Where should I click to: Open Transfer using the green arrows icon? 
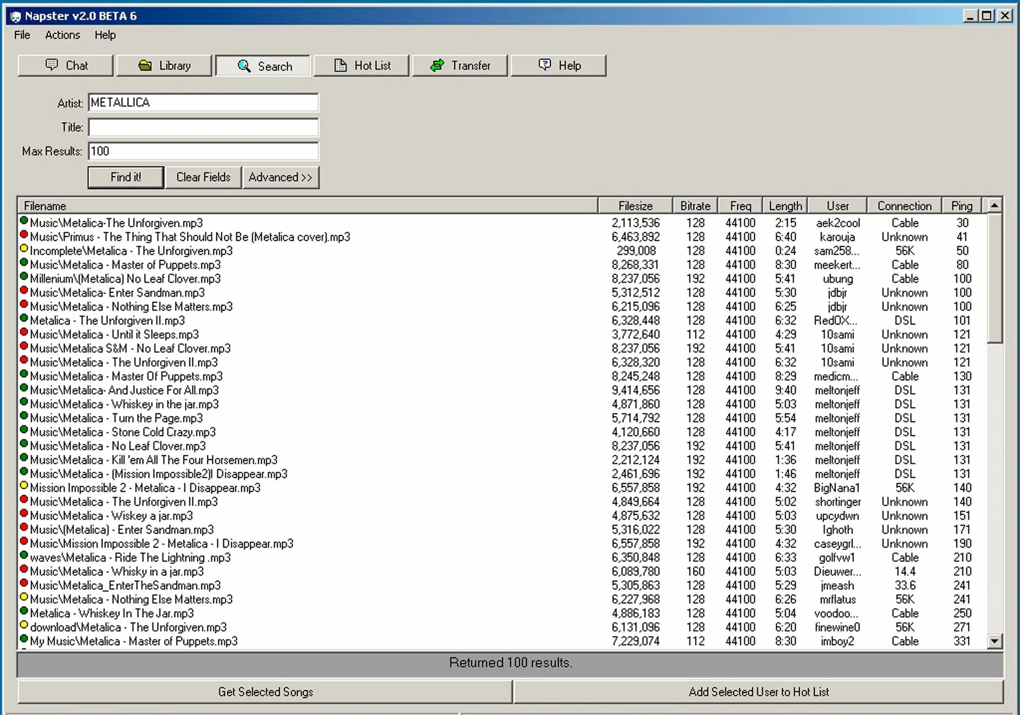437,65
